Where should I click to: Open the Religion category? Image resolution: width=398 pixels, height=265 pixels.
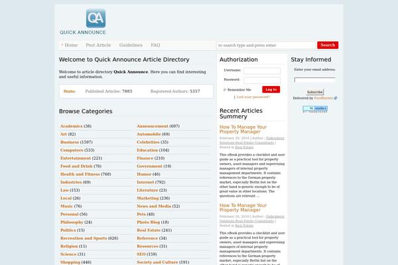pos(69,246)
